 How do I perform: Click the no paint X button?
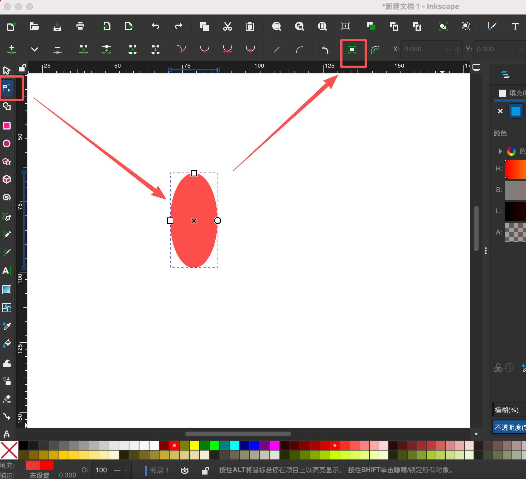(x=500, y=111)
